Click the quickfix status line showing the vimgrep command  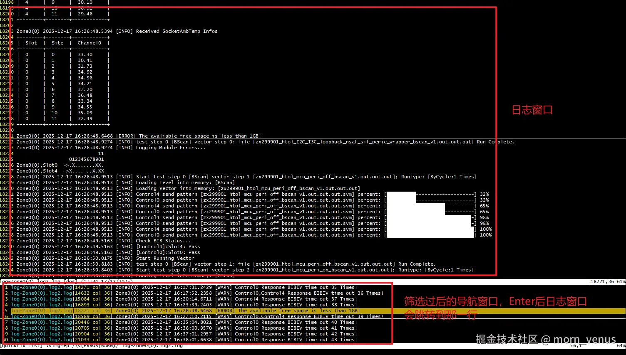(92, 345)
